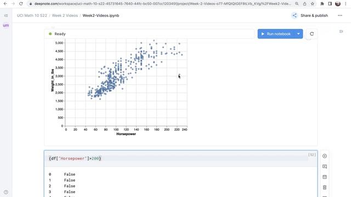Click the address bar URL field
This screenshot has width=351, height=197.
162,4
